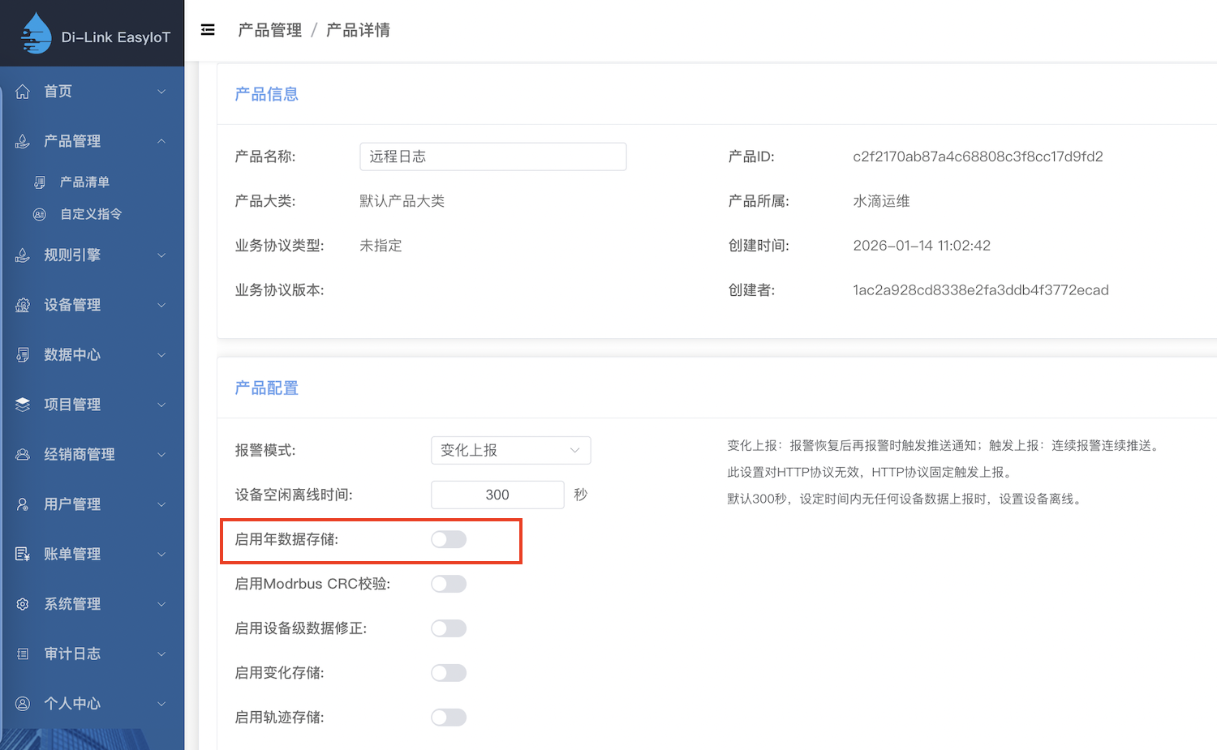
Task: Toggle the 启用Modbus CRC校验 switch
Action: (x=448, y=584)
